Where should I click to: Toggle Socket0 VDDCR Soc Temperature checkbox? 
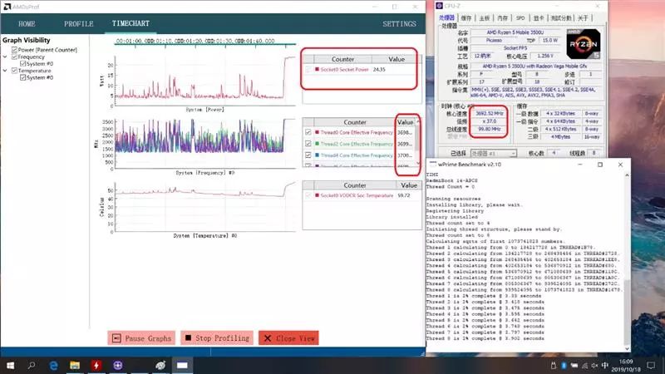[x=308, y=195]
